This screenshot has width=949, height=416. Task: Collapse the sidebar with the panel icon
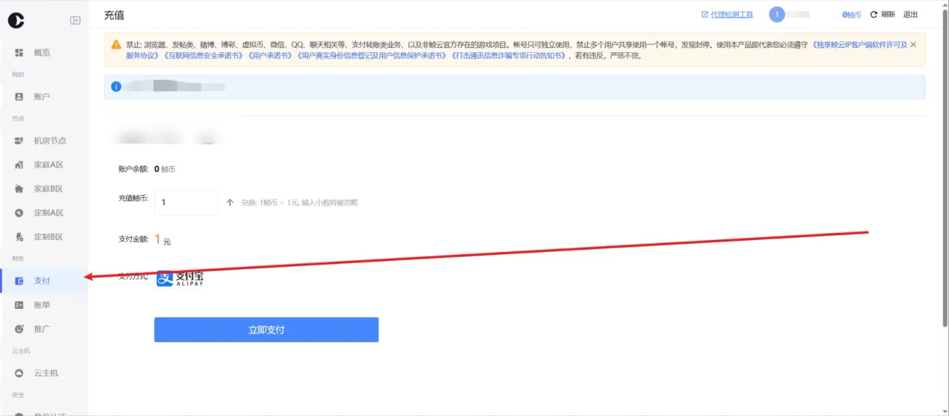click(75, 20)
